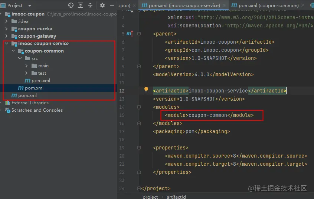This screenshot has height=199, width=314.
Task: Close the pom.xml (coupon-common) tab
Action: (x=303, y=6)
